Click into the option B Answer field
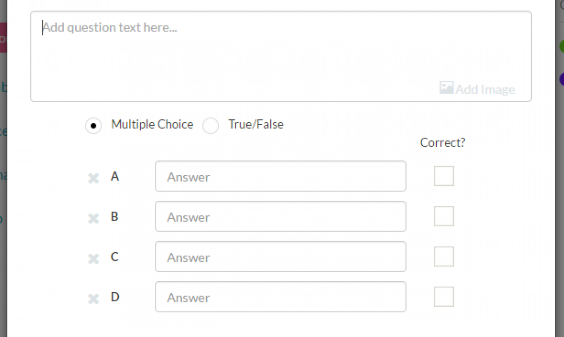The image size is (564, 337). (x=280, y=216)
